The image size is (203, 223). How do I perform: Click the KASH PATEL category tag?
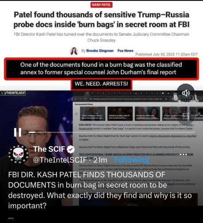[x=101, y=5]
